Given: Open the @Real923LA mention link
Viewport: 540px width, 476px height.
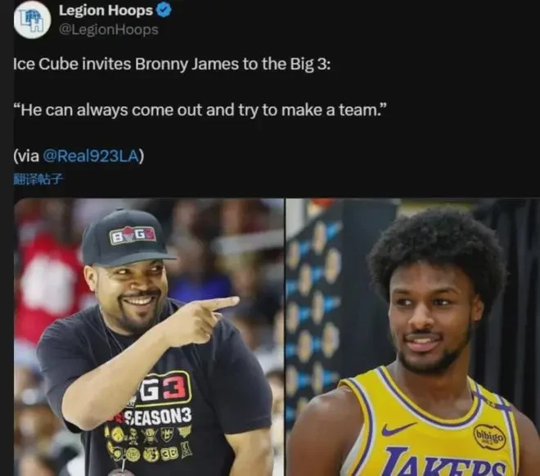Looking at the screenshot, I should pos(91,156).
